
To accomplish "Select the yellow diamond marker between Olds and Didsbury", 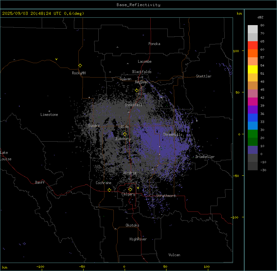I will click(125, 134).
